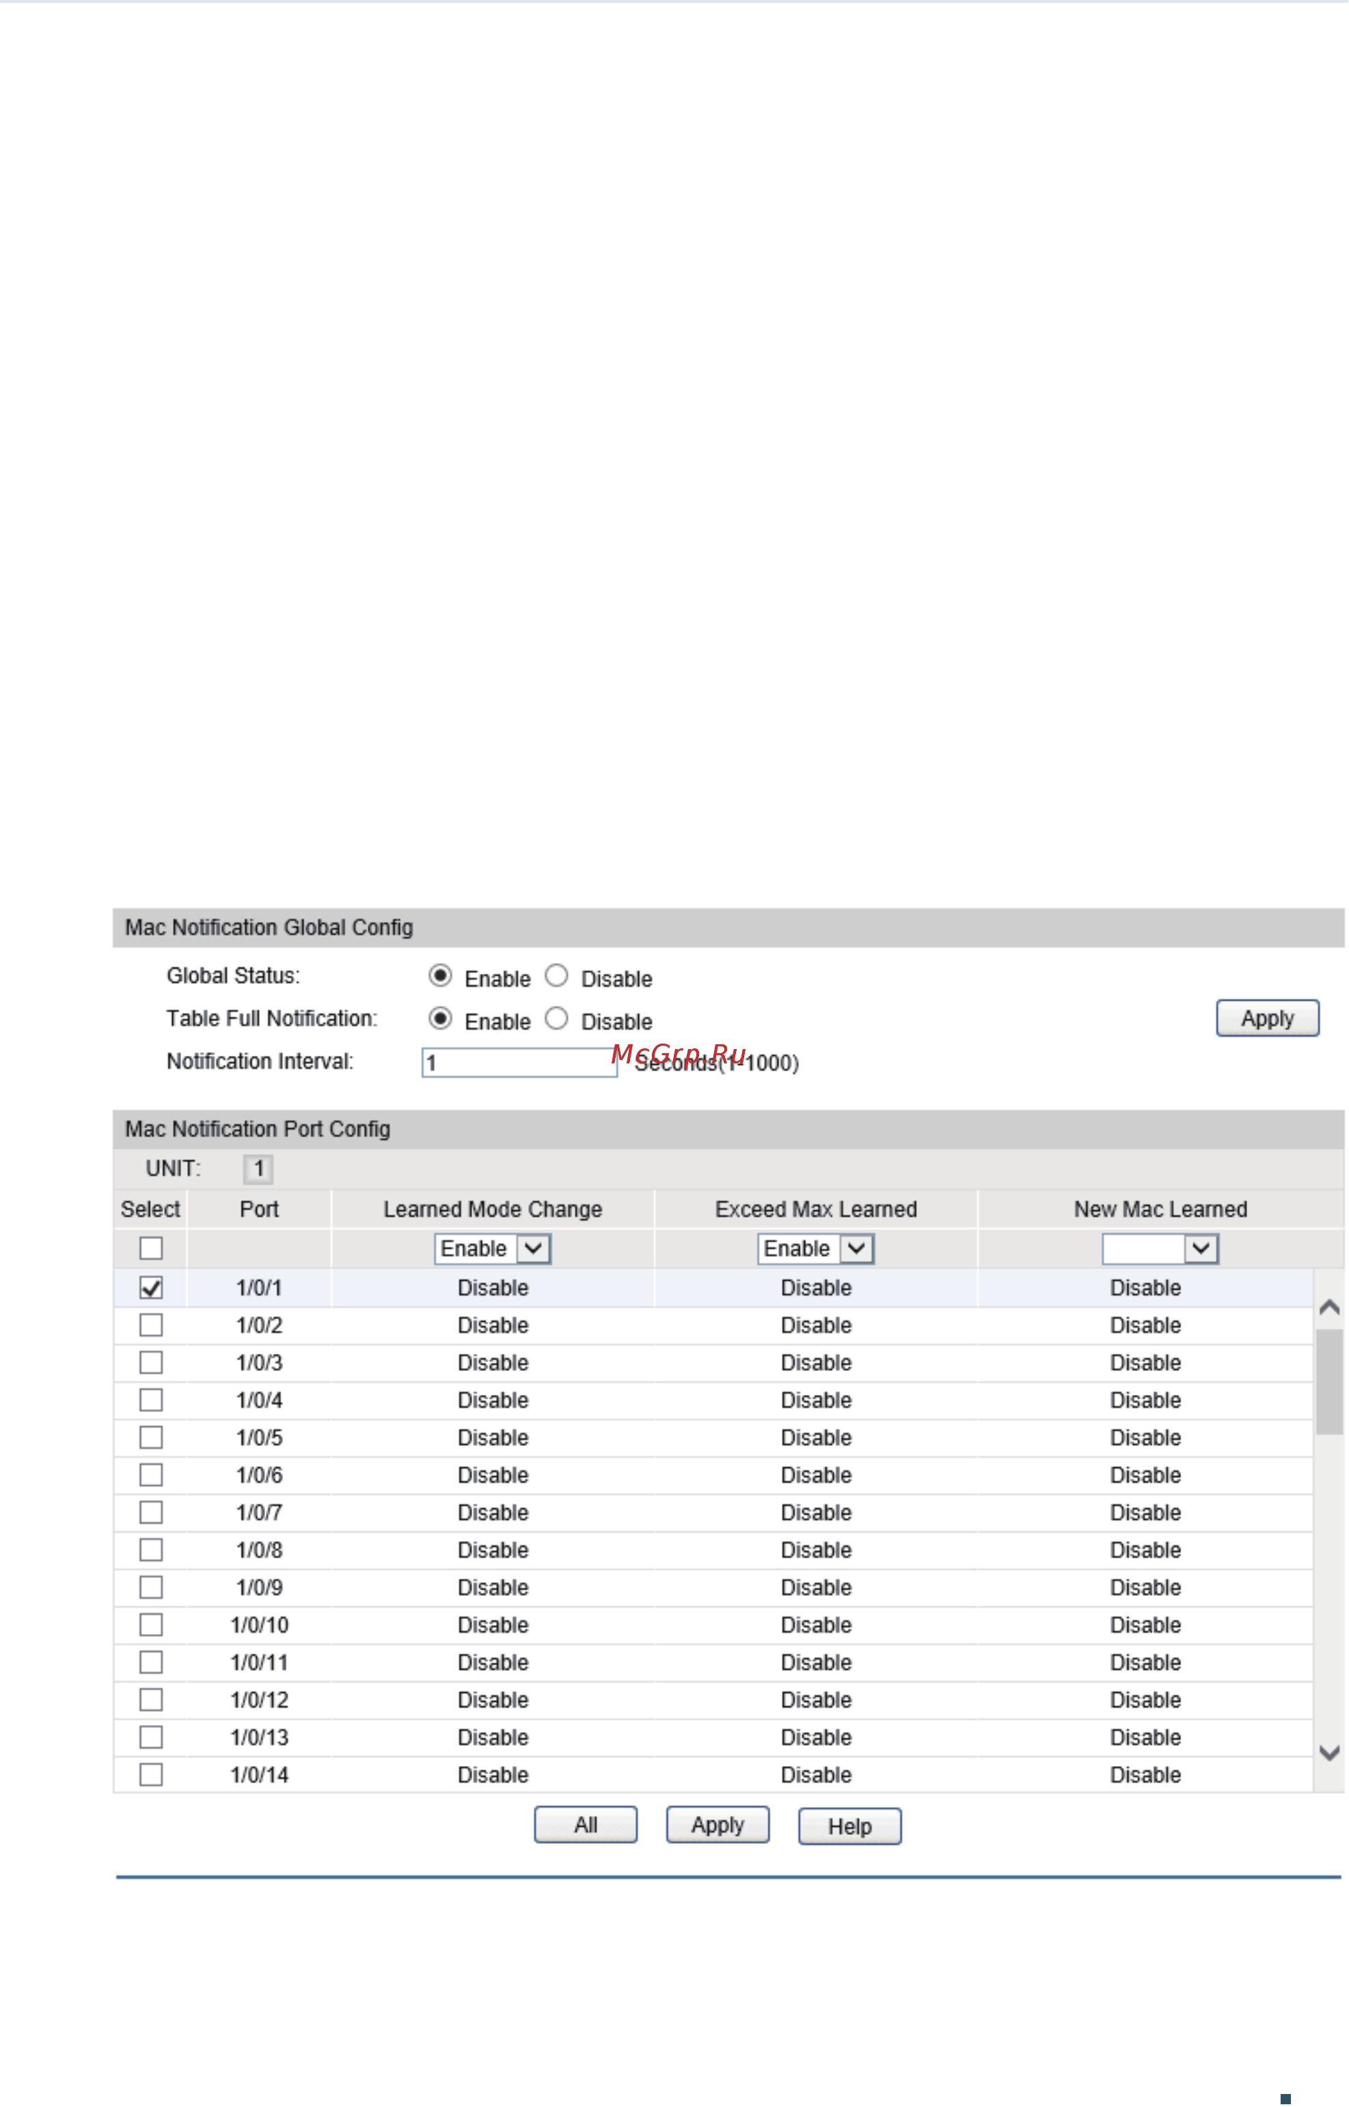Click port name 1/0/1 in table
The height and width of the screenshot is (2107, 1349).
click(x=259, y=1289)
